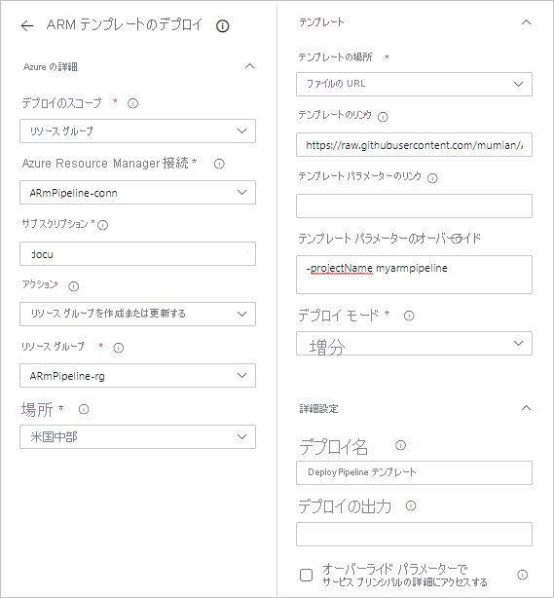Collapse the テンプレート section
This screenshot has width=554, height=598.
[x=526, y=22]
